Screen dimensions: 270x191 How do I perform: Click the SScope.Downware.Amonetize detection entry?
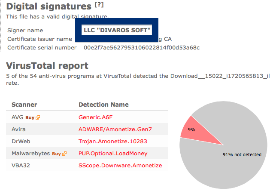pos(120,166)
